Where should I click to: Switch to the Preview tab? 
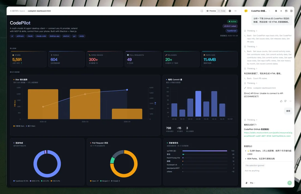[211, 11]
